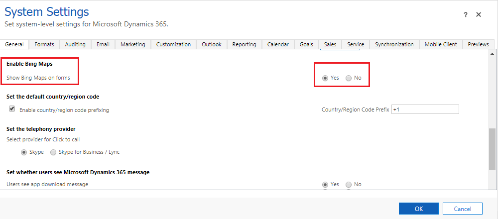Open the Mobile Client tab
This screenshot has width=498, height=219.
(441, 44)
